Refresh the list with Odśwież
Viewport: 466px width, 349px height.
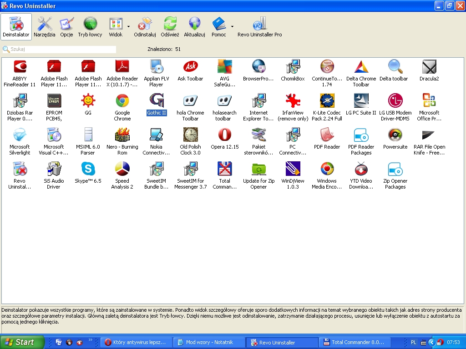pyautogui.click(x=170, y=26)
